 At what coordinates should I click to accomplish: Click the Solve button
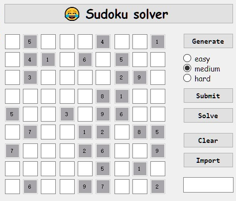pos(208,116)
